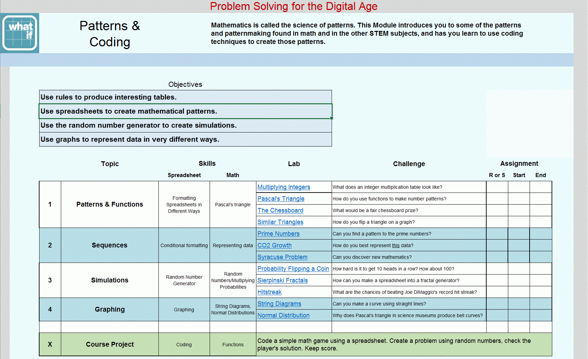Select the 'Use spreadsheets to create mathematical patterns' cell

pos(186,111)
